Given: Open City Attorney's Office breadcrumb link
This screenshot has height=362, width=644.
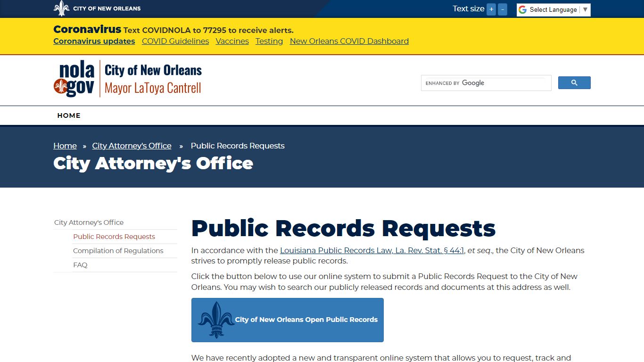Looking at the screenshot, I should pos(132,146).
